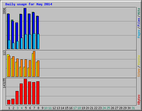Select the cyan pages bar for day 4
The width and height of the screenshot is (142, 111).
point(22,43)
